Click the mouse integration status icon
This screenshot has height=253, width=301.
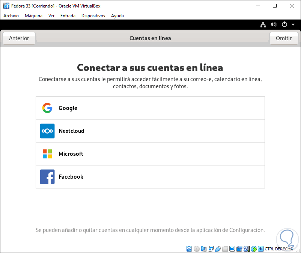point(254,249)
